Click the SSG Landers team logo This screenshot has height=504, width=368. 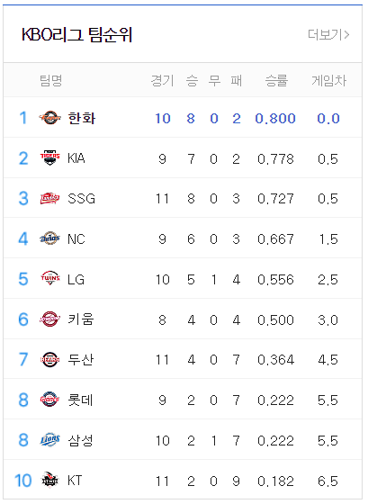pyautogui.click(x=49, y=198)
